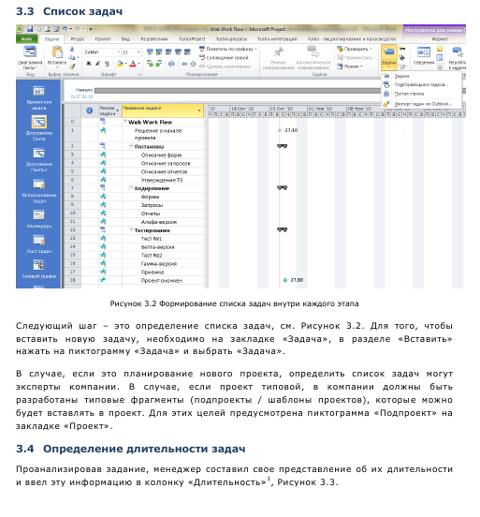Click Соблюдение связей button
Image resolution: width=480 pixels, height=517 pixels.
coord(224,58)
